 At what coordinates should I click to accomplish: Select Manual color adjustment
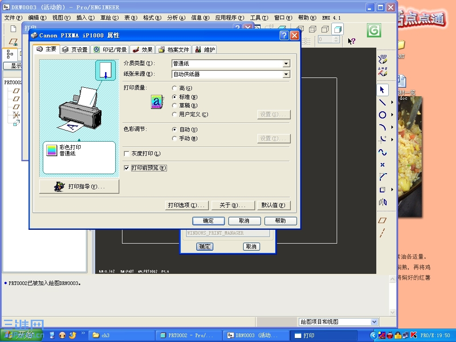click(174, 138)
